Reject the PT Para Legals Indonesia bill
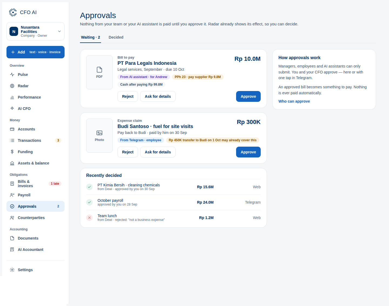This screenshot has width=389, height=306. pyautogui.click(x=128, y=96)
